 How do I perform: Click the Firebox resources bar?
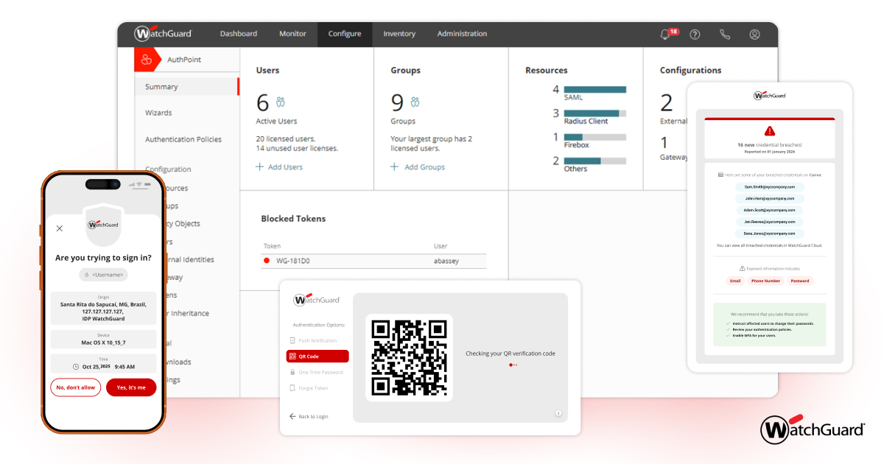[594, 137]
